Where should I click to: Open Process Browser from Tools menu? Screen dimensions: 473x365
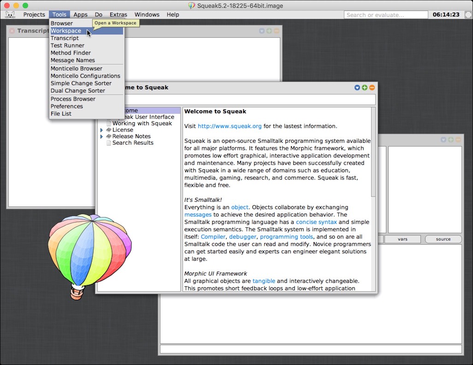pyautogui.click(x=87, y=99)
